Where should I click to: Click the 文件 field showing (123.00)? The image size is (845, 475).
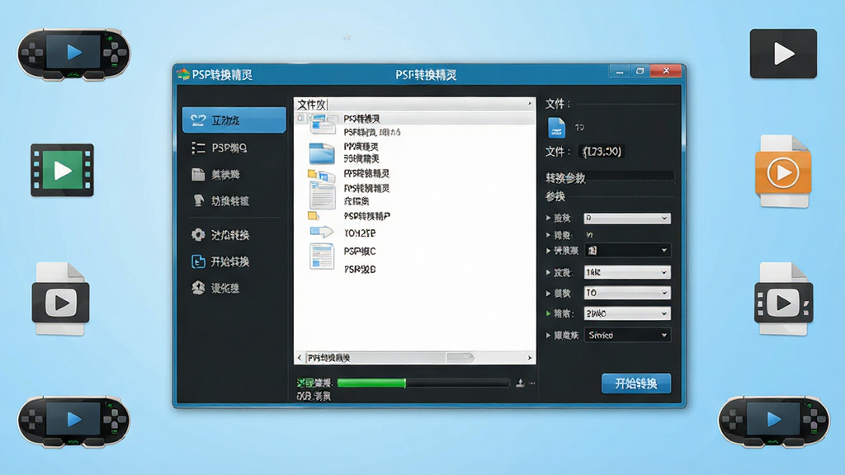602,152
